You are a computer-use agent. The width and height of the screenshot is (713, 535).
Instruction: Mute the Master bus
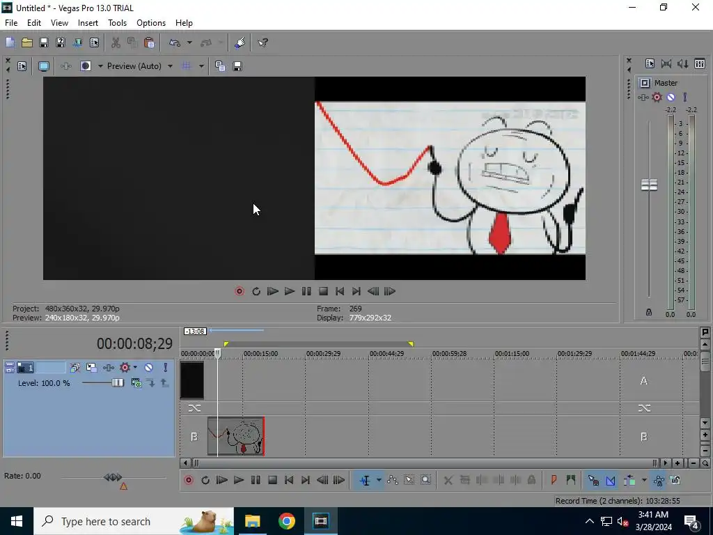[x=671, y=97]
